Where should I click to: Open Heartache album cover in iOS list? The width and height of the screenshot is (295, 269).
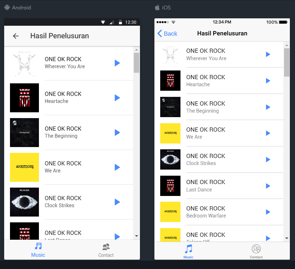pyautogui.click(x=170, y=80)
